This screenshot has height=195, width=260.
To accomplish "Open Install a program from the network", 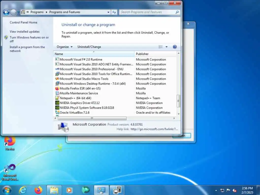I will pyautogui.click(x=27, y=49).
